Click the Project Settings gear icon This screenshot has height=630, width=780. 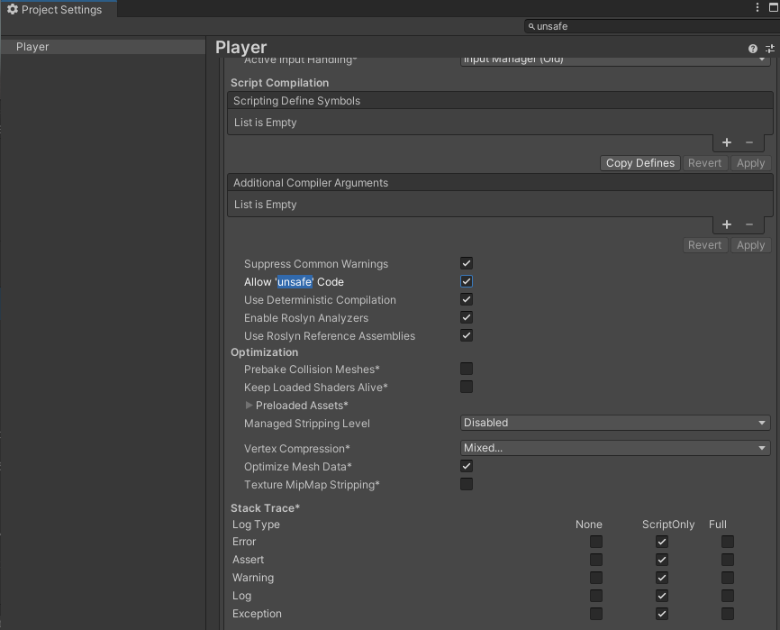13,10
